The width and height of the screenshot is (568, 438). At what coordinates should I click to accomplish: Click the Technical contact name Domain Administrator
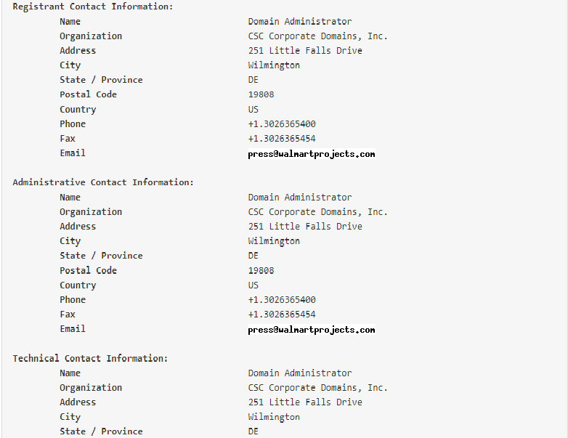300,373
